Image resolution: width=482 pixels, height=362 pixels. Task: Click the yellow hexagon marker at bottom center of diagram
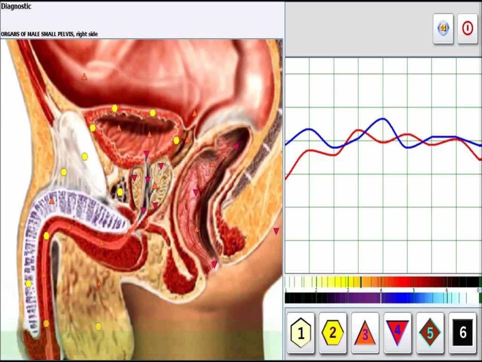click(x=98, y=326)
